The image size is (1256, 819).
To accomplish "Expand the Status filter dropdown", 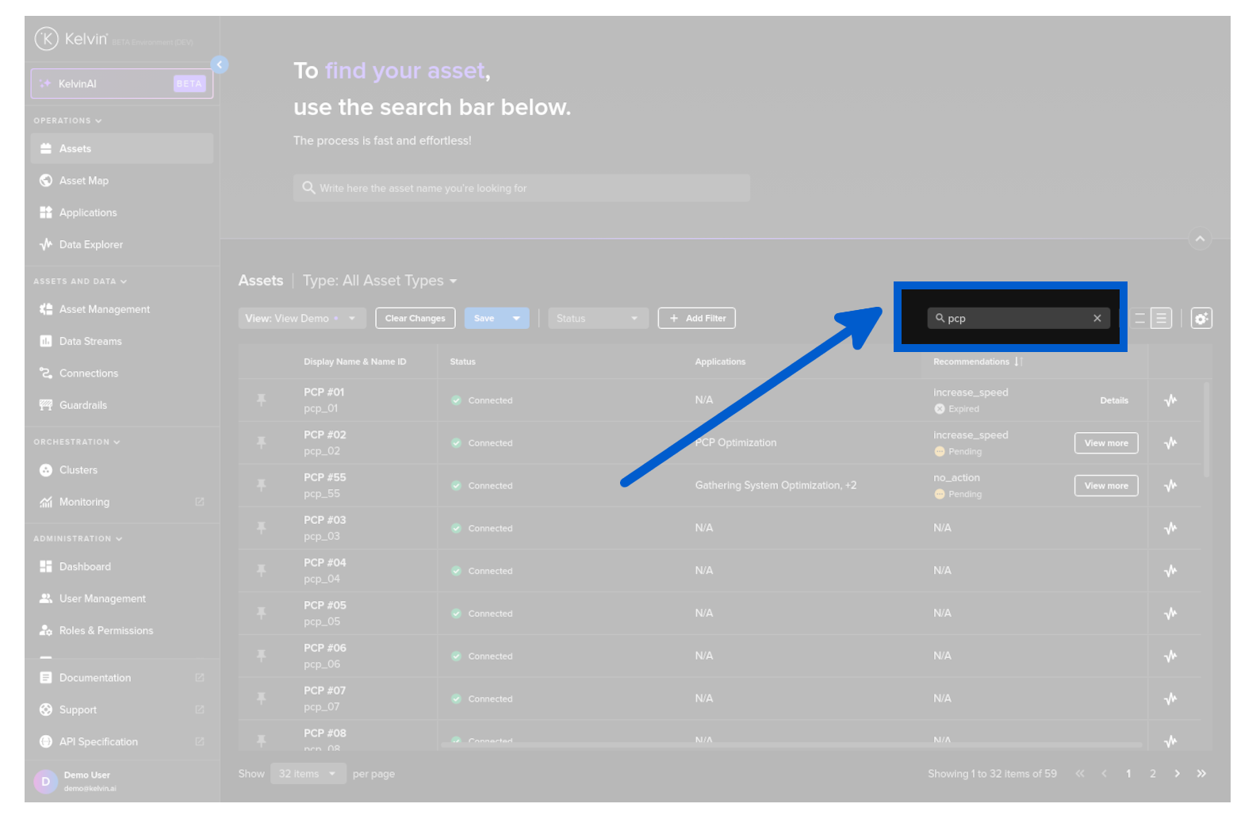I will click(x=598, y=319).
